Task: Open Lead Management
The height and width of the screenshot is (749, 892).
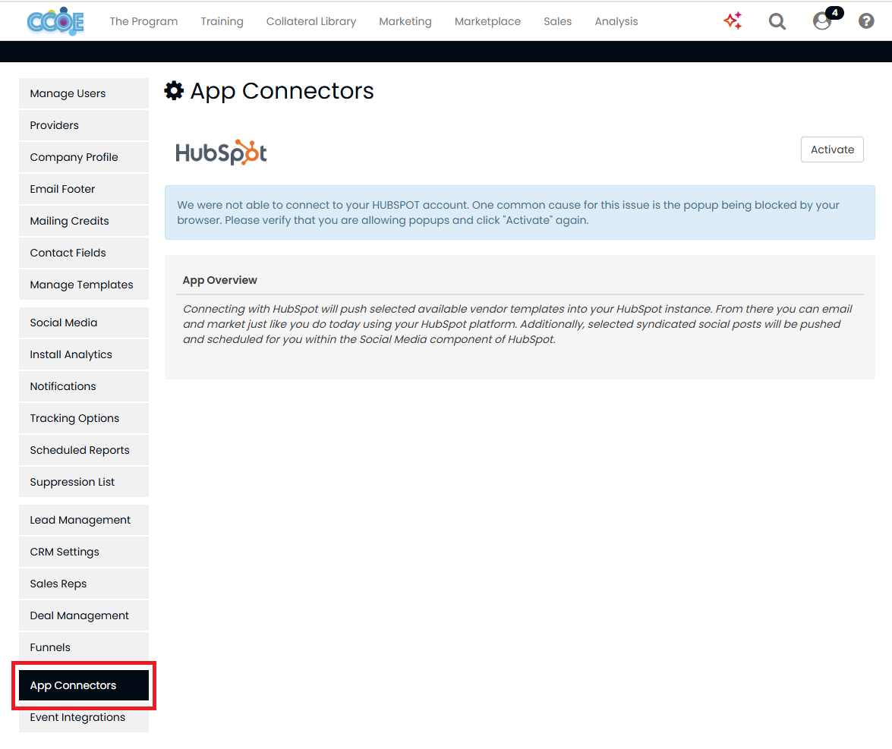Action: tap(84, 520)
